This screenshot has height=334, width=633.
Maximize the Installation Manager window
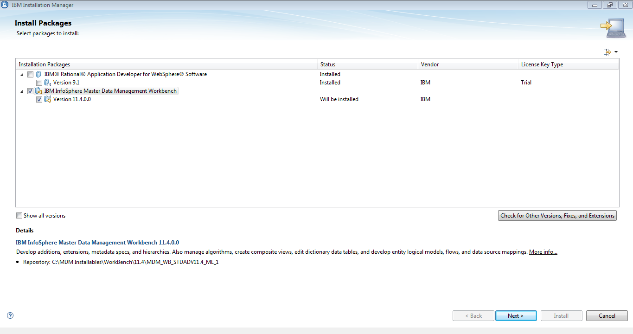[x=609, y=5]
